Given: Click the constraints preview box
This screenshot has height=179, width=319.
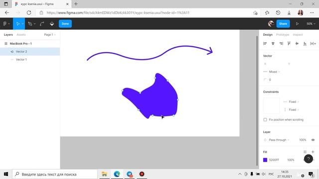Looking at the screenshot, I should pyautogui.click(x=271, y=105).
